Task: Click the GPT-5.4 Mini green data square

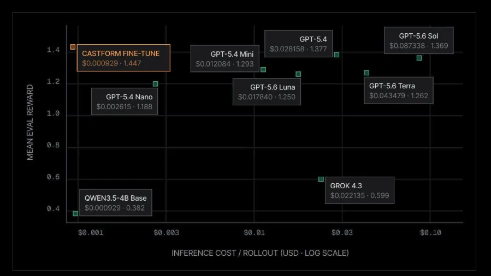Action: tap(263, 69)
